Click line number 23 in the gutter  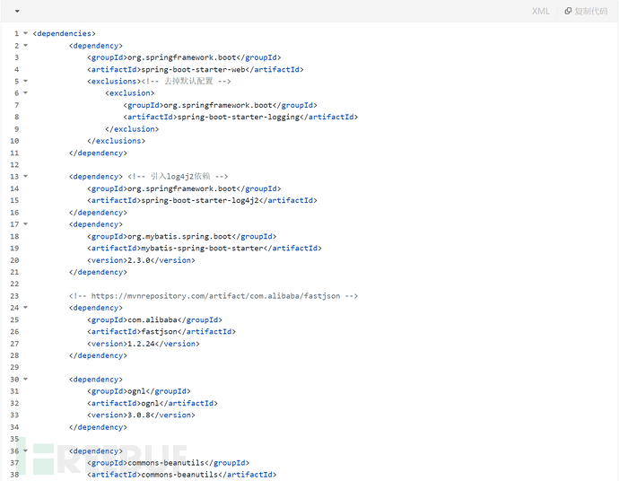(x=14, y=296)
